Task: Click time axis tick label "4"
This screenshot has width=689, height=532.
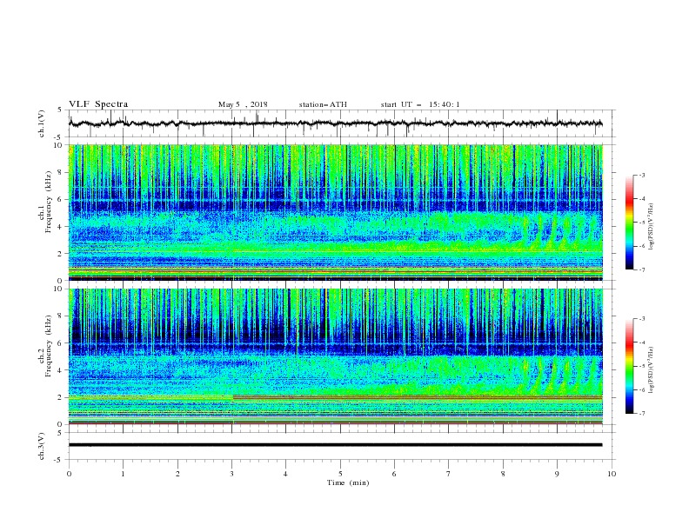Action: tap(285, 474)
